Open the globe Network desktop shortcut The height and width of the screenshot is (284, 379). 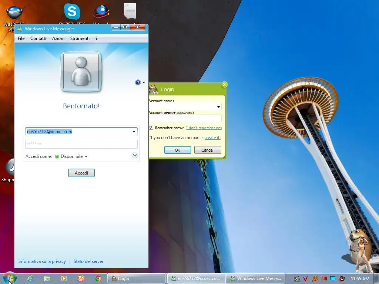(x=101, y=11)
